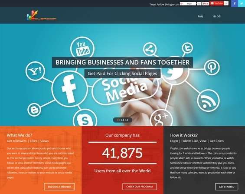Click the Google+ share button in top bar
The height and width of the screenshot is (194, 245).
(x=188, y=3)
